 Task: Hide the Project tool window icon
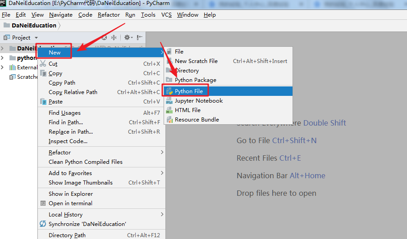point(140,38)
